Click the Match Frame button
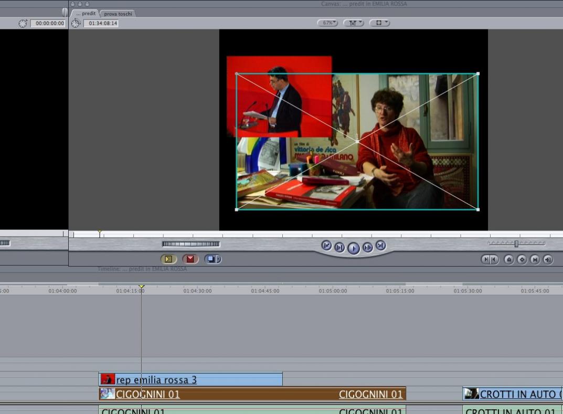 click(548, 260)
